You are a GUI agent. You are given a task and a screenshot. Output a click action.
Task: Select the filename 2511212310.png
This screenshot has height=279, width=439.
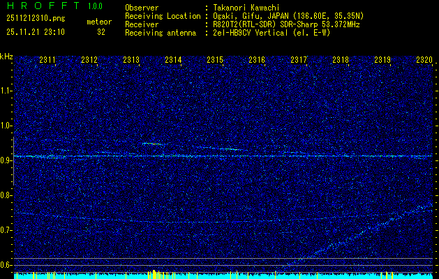click(x=36, y=19)
